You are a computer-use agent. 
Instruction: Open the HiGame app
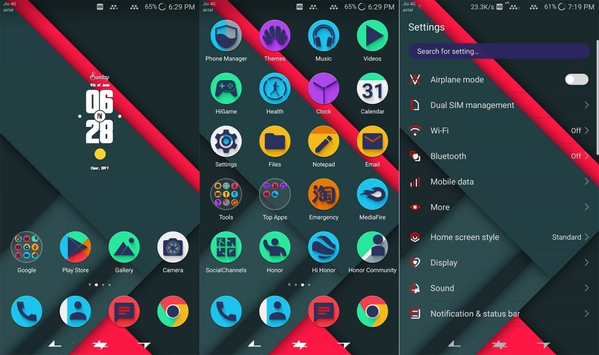click(x=226, y=89)
